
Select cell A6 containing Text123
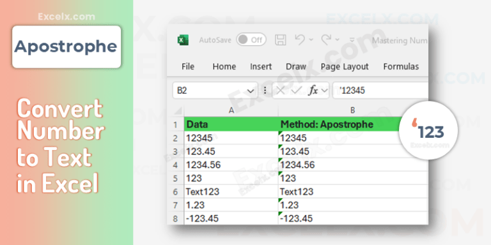(x=231, y=191)
